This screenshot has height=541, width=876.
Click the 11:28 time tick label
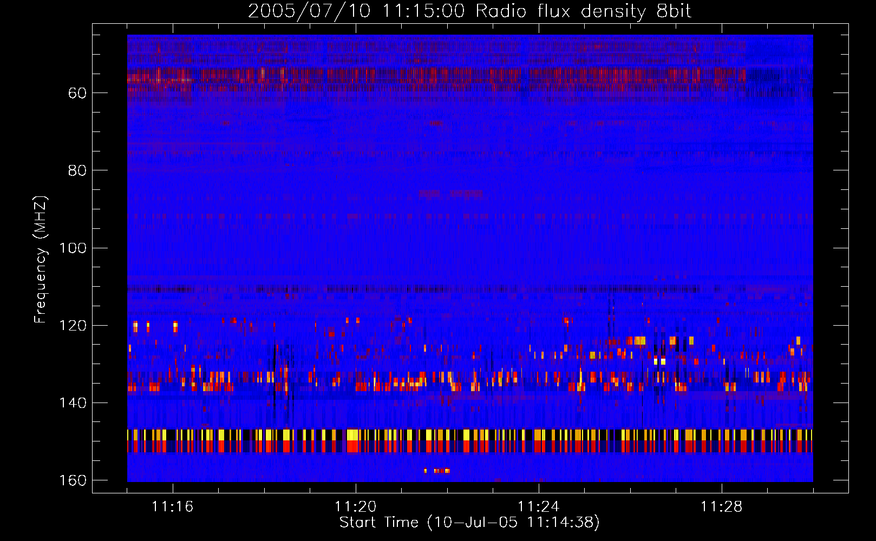pos(722,507)
